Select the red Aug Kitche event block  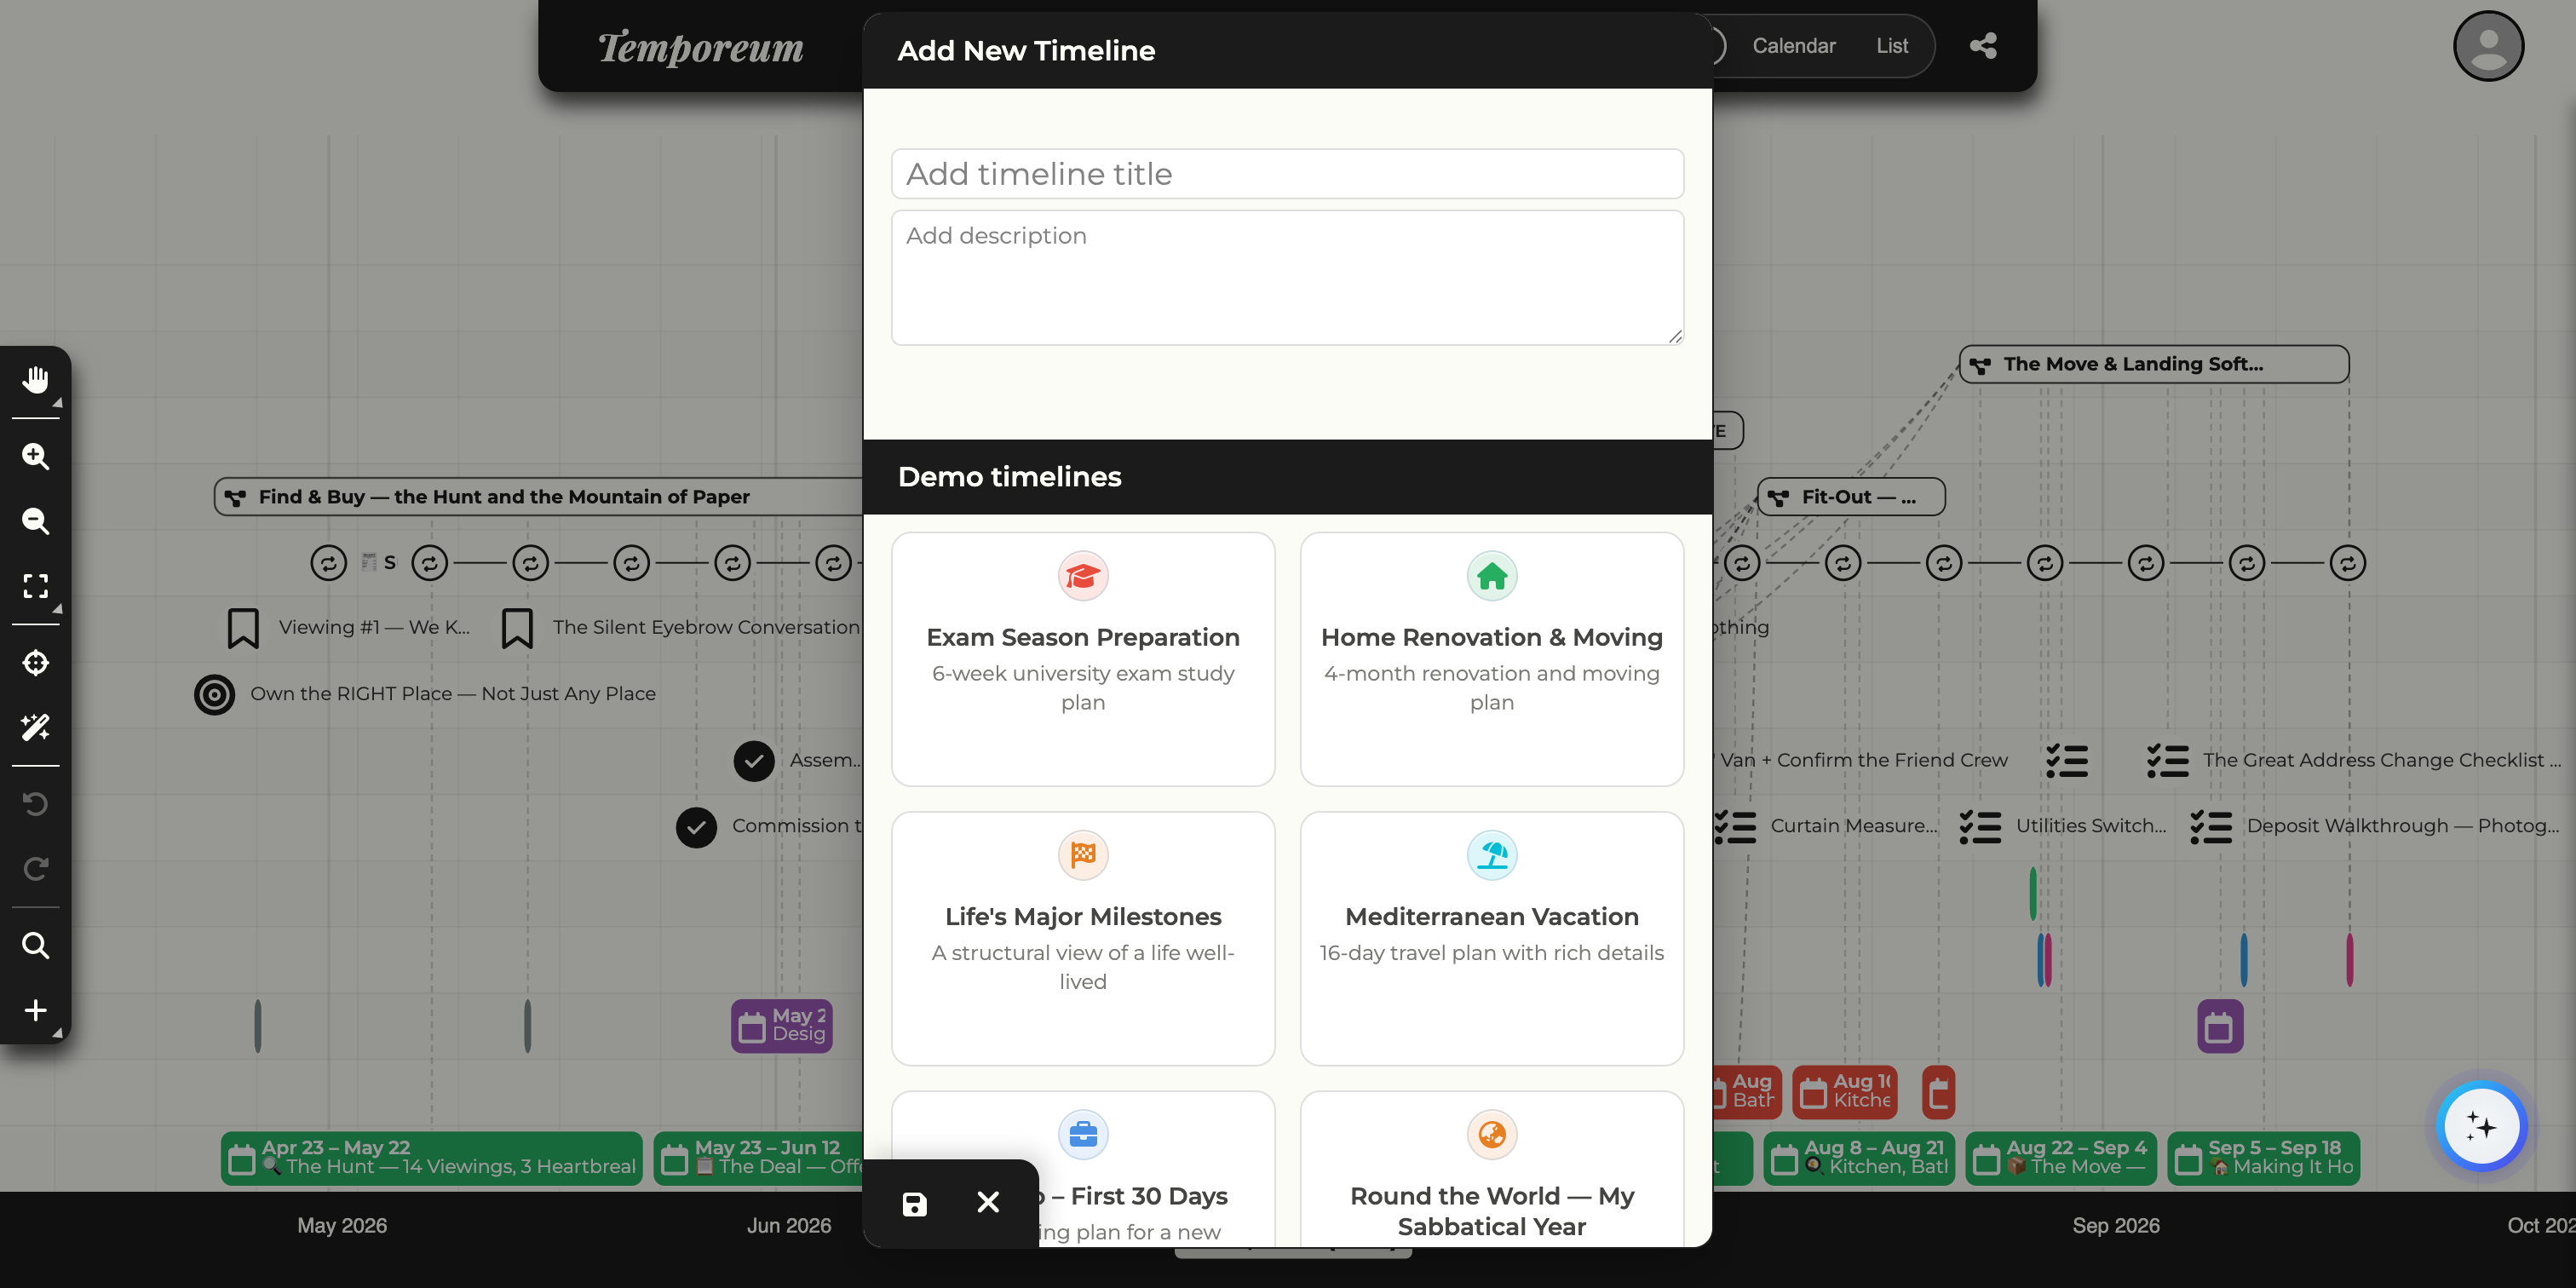tap(1844, 1092)
